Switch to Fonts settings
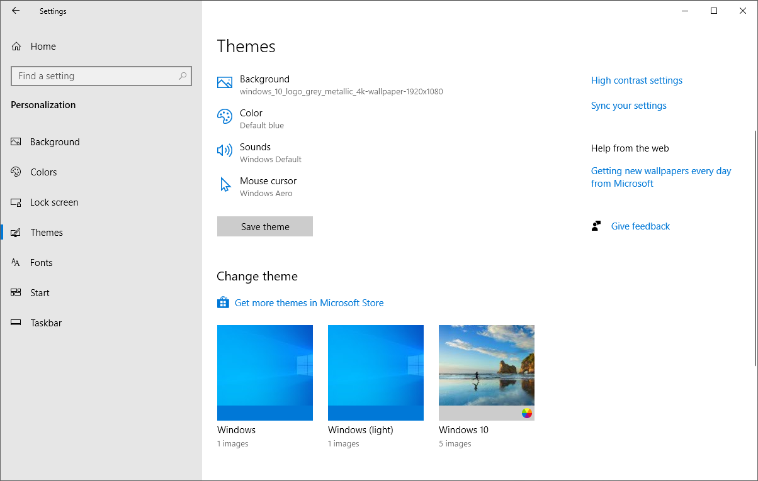This screenshot has width=758, height=481. point(41,262)
